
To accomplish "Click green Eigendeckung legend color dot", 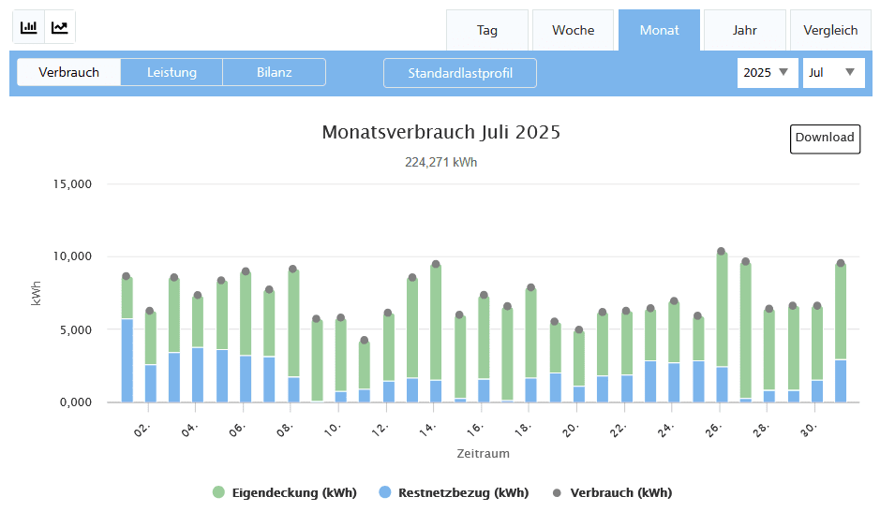I will click(219, 492).
